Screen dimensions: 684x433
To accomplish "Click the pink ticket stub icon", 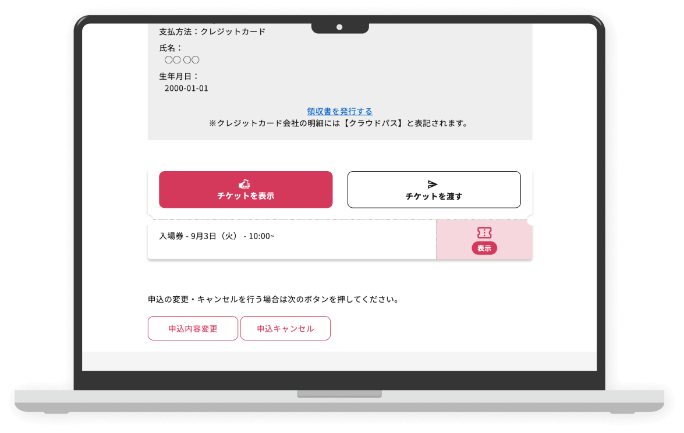I will click(484, 232).
